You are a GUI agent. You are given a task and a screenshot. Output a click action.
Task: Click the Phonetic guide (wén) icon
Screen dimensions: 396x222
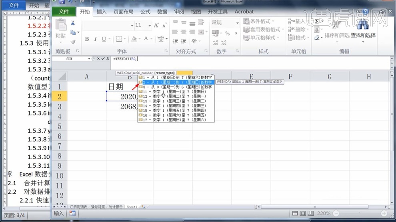click(161, 39)
